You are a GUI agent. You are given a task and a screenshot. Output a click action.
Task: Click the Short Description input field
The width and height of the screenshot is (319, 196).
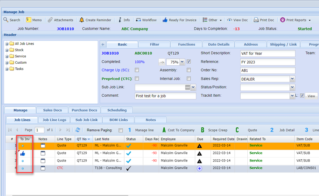click(268, 53)
